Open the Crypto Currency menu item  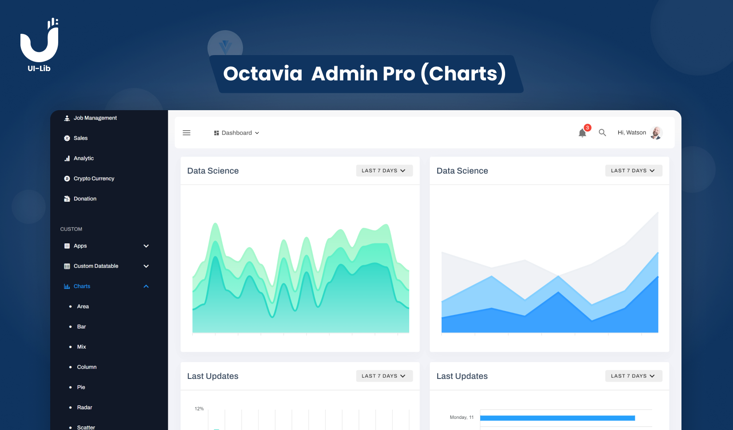[x=94, y=179]
